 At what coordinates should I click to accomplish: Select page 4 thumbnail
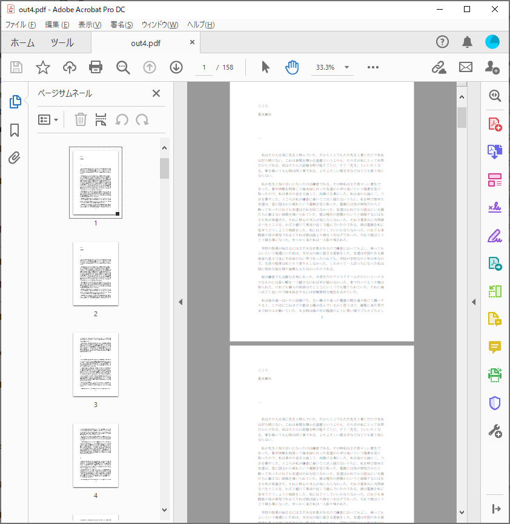[x=96, y=455]
